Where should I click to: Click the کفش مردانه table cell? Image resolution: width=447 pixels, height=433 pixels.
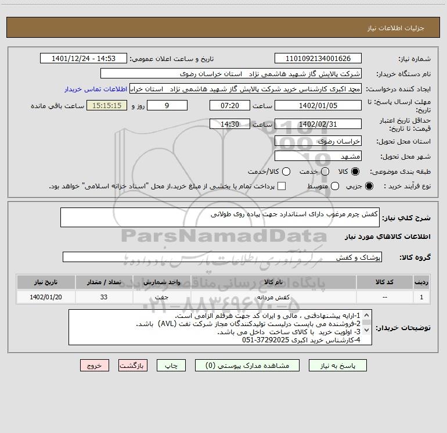[273, 297]
